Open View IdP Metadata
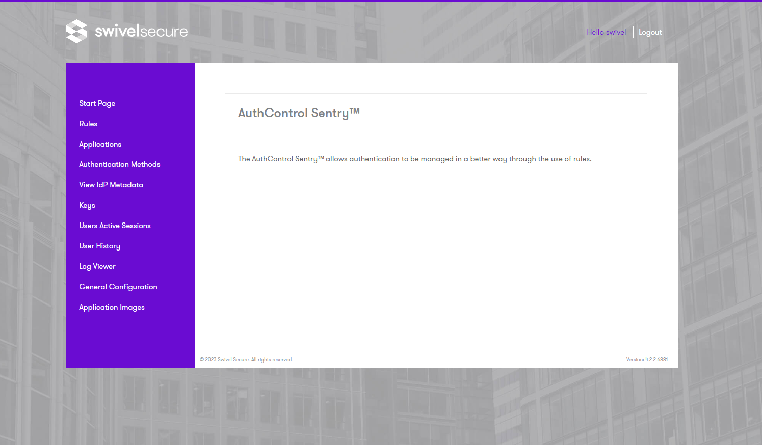Screen dimensions: 762x445 (111, 185)
